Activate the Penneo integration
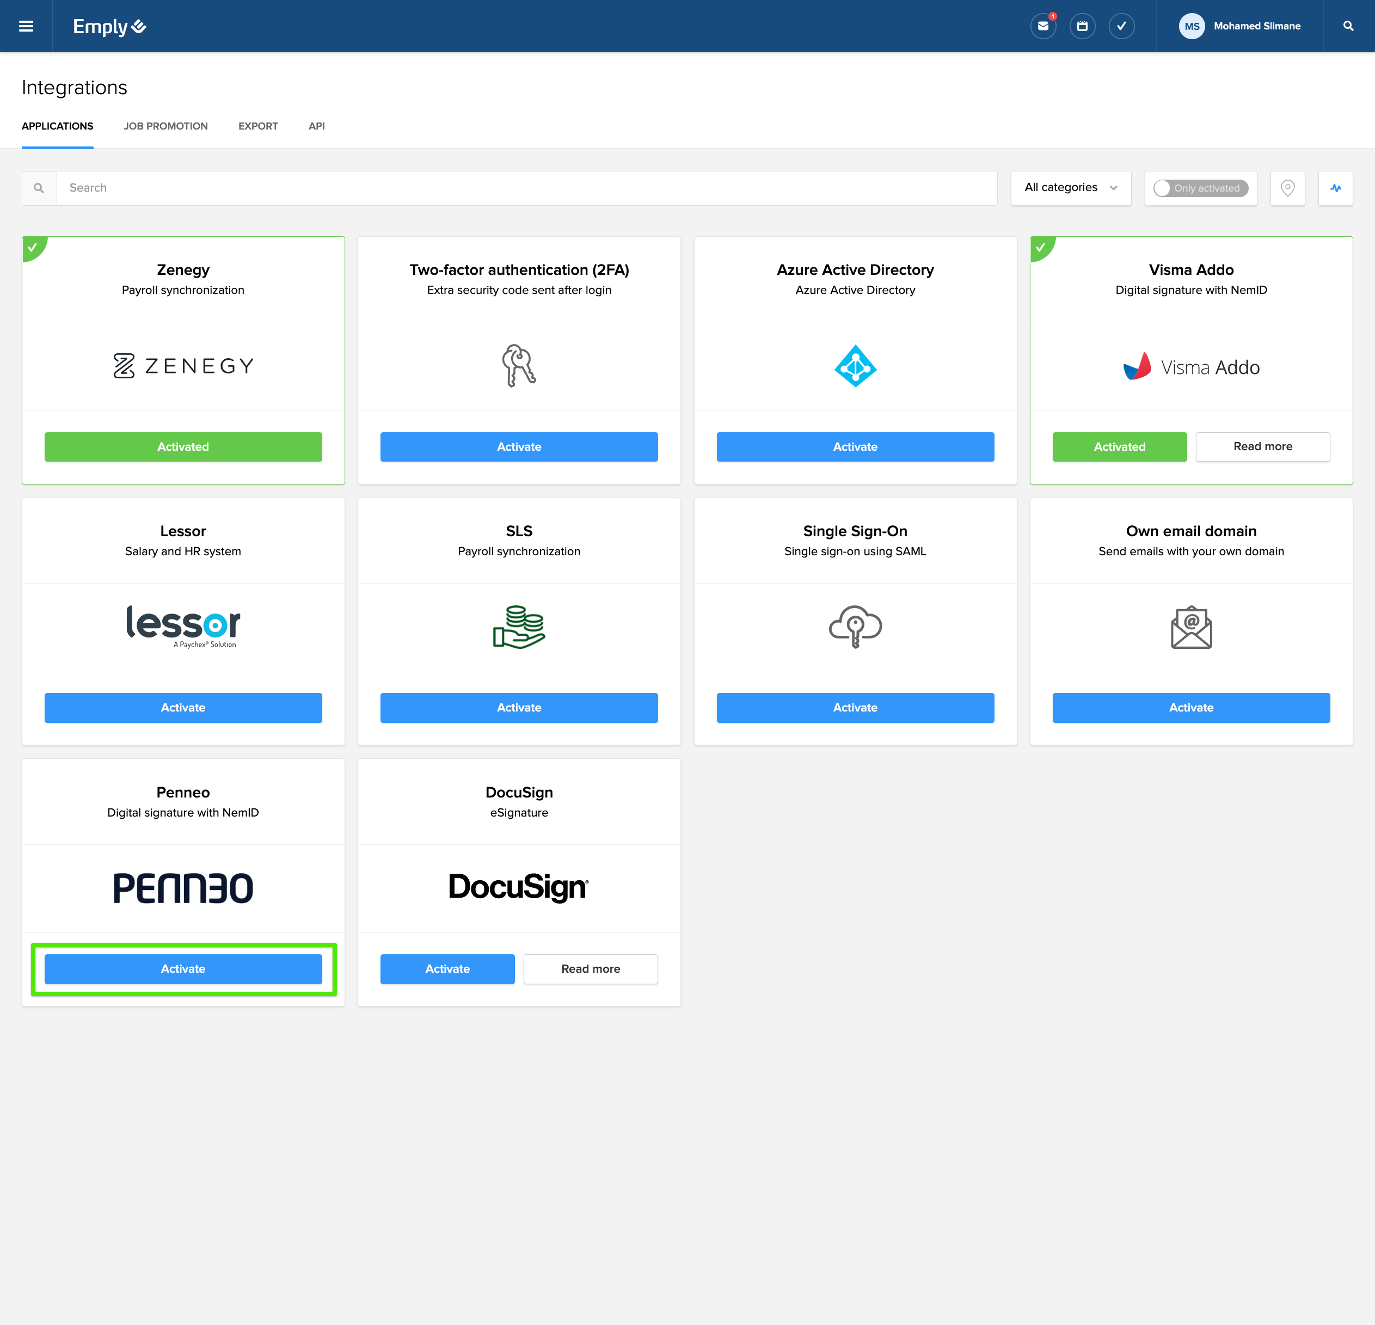1375x1325 pixels. [x=183, y=968]
